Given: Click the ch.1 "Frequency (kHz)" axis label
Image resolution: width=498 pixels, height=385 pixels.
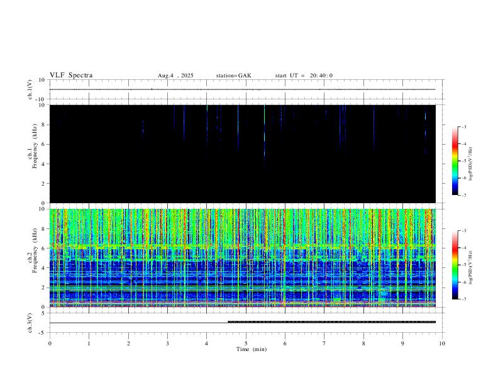Looking at the screenshot, I should point(35,146).
